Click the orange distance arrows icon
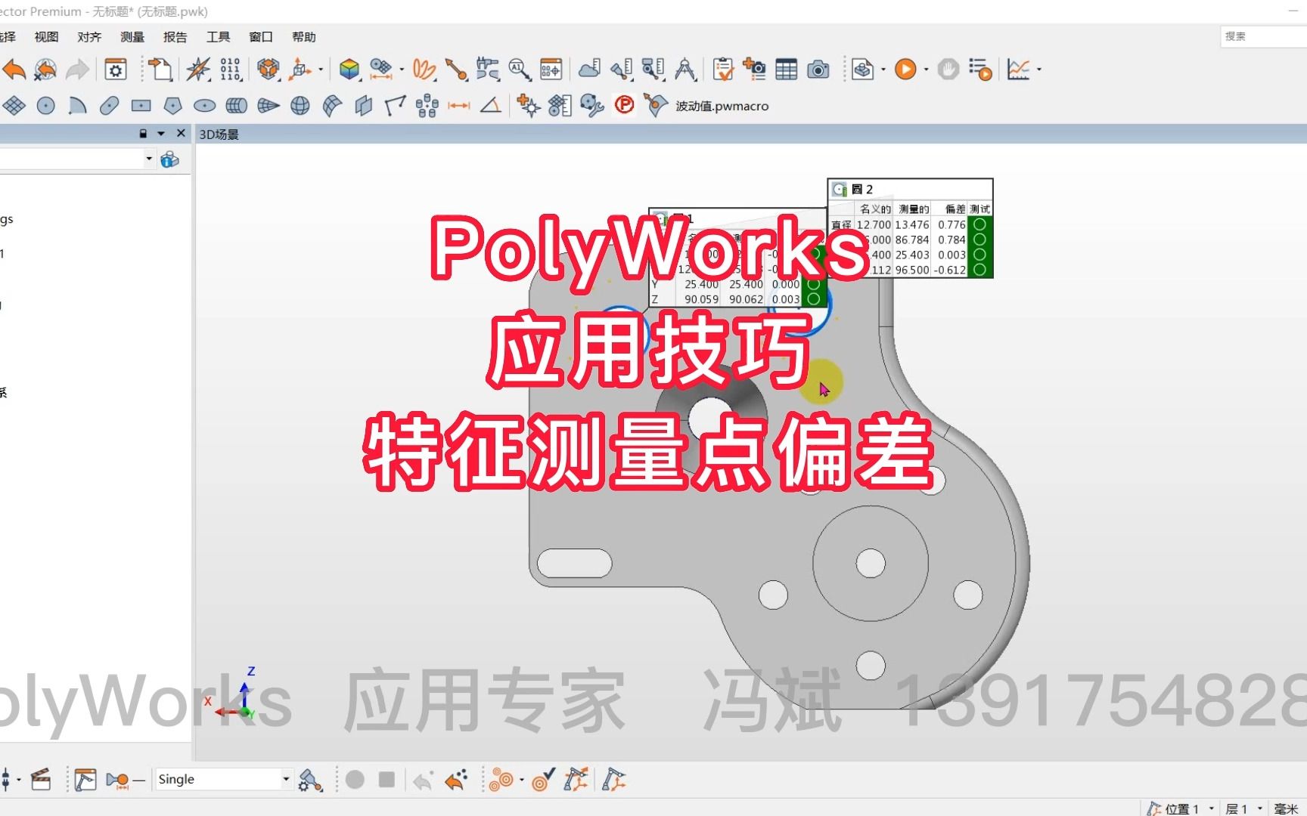The image size is (1307, 816). click(x=459, y=106)
